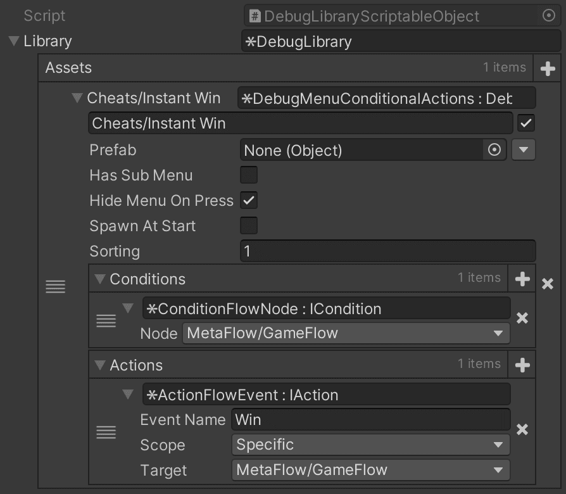Add a new Actions entry with plus icon
The width and height of the screenshot is (566, 494).
(x=522, y=365)
